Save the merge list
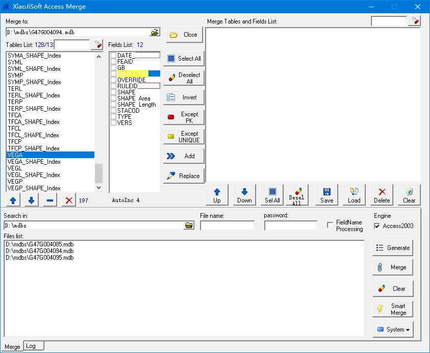 (326, 195)
